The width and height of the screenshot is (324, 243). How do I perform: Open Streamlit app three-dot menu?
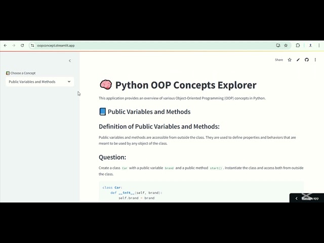pos(315,60)
